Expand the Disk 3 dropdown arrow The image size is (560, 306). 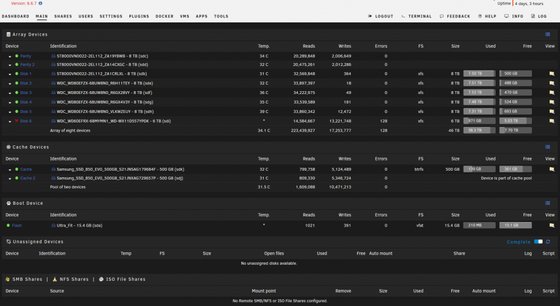10,93
